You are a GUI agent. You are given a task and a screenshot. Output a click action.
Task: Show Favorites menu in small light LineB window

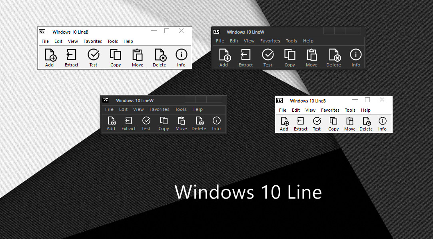coord(330,110)
